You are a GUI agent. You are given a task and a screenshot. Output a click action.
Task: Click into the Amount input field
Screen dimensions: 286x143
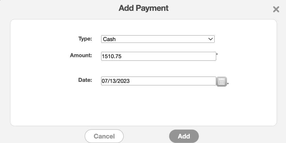pos(158,56)
